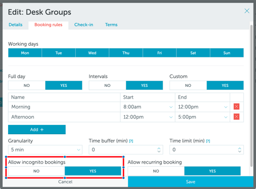Set Full day to YES

(x=63, y=85)
